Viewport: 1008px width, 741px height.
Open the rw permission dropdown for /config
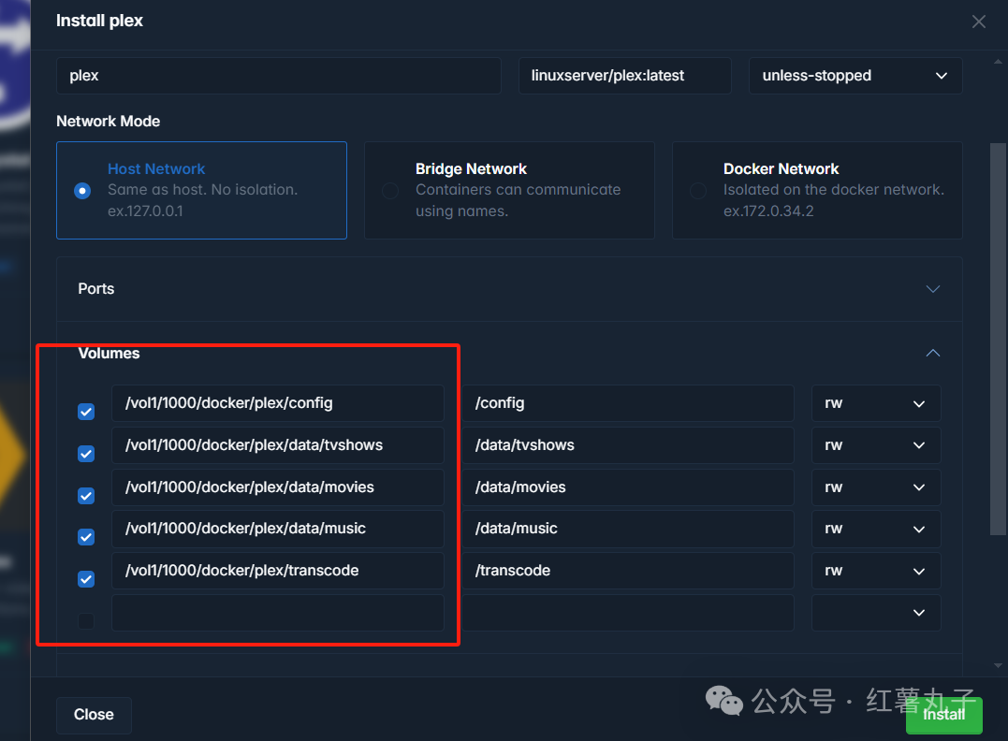pyautogui.click(x=876, y=403)
